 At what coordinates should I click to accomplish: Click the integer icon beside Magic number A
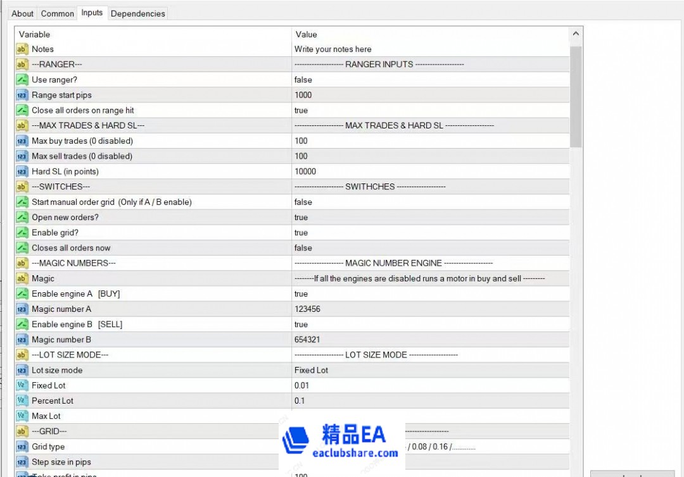click(x=22, y=309)
